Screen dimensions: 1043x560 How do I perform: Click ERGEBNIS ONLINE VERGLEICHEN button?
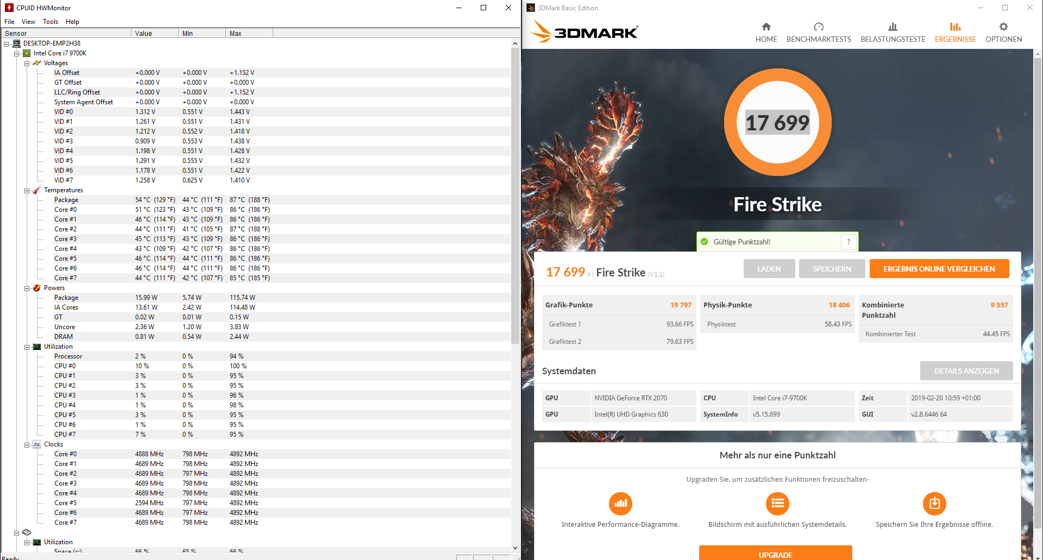(939, 269)
